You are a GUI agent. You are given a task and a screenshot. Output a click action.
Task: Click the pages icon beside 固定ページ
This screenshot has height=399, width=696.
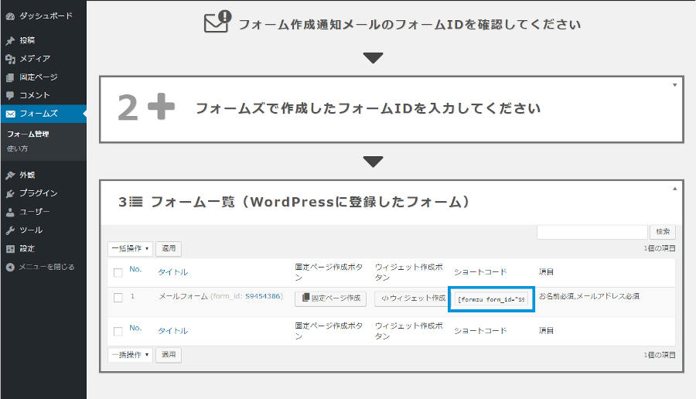click(10, 77)
